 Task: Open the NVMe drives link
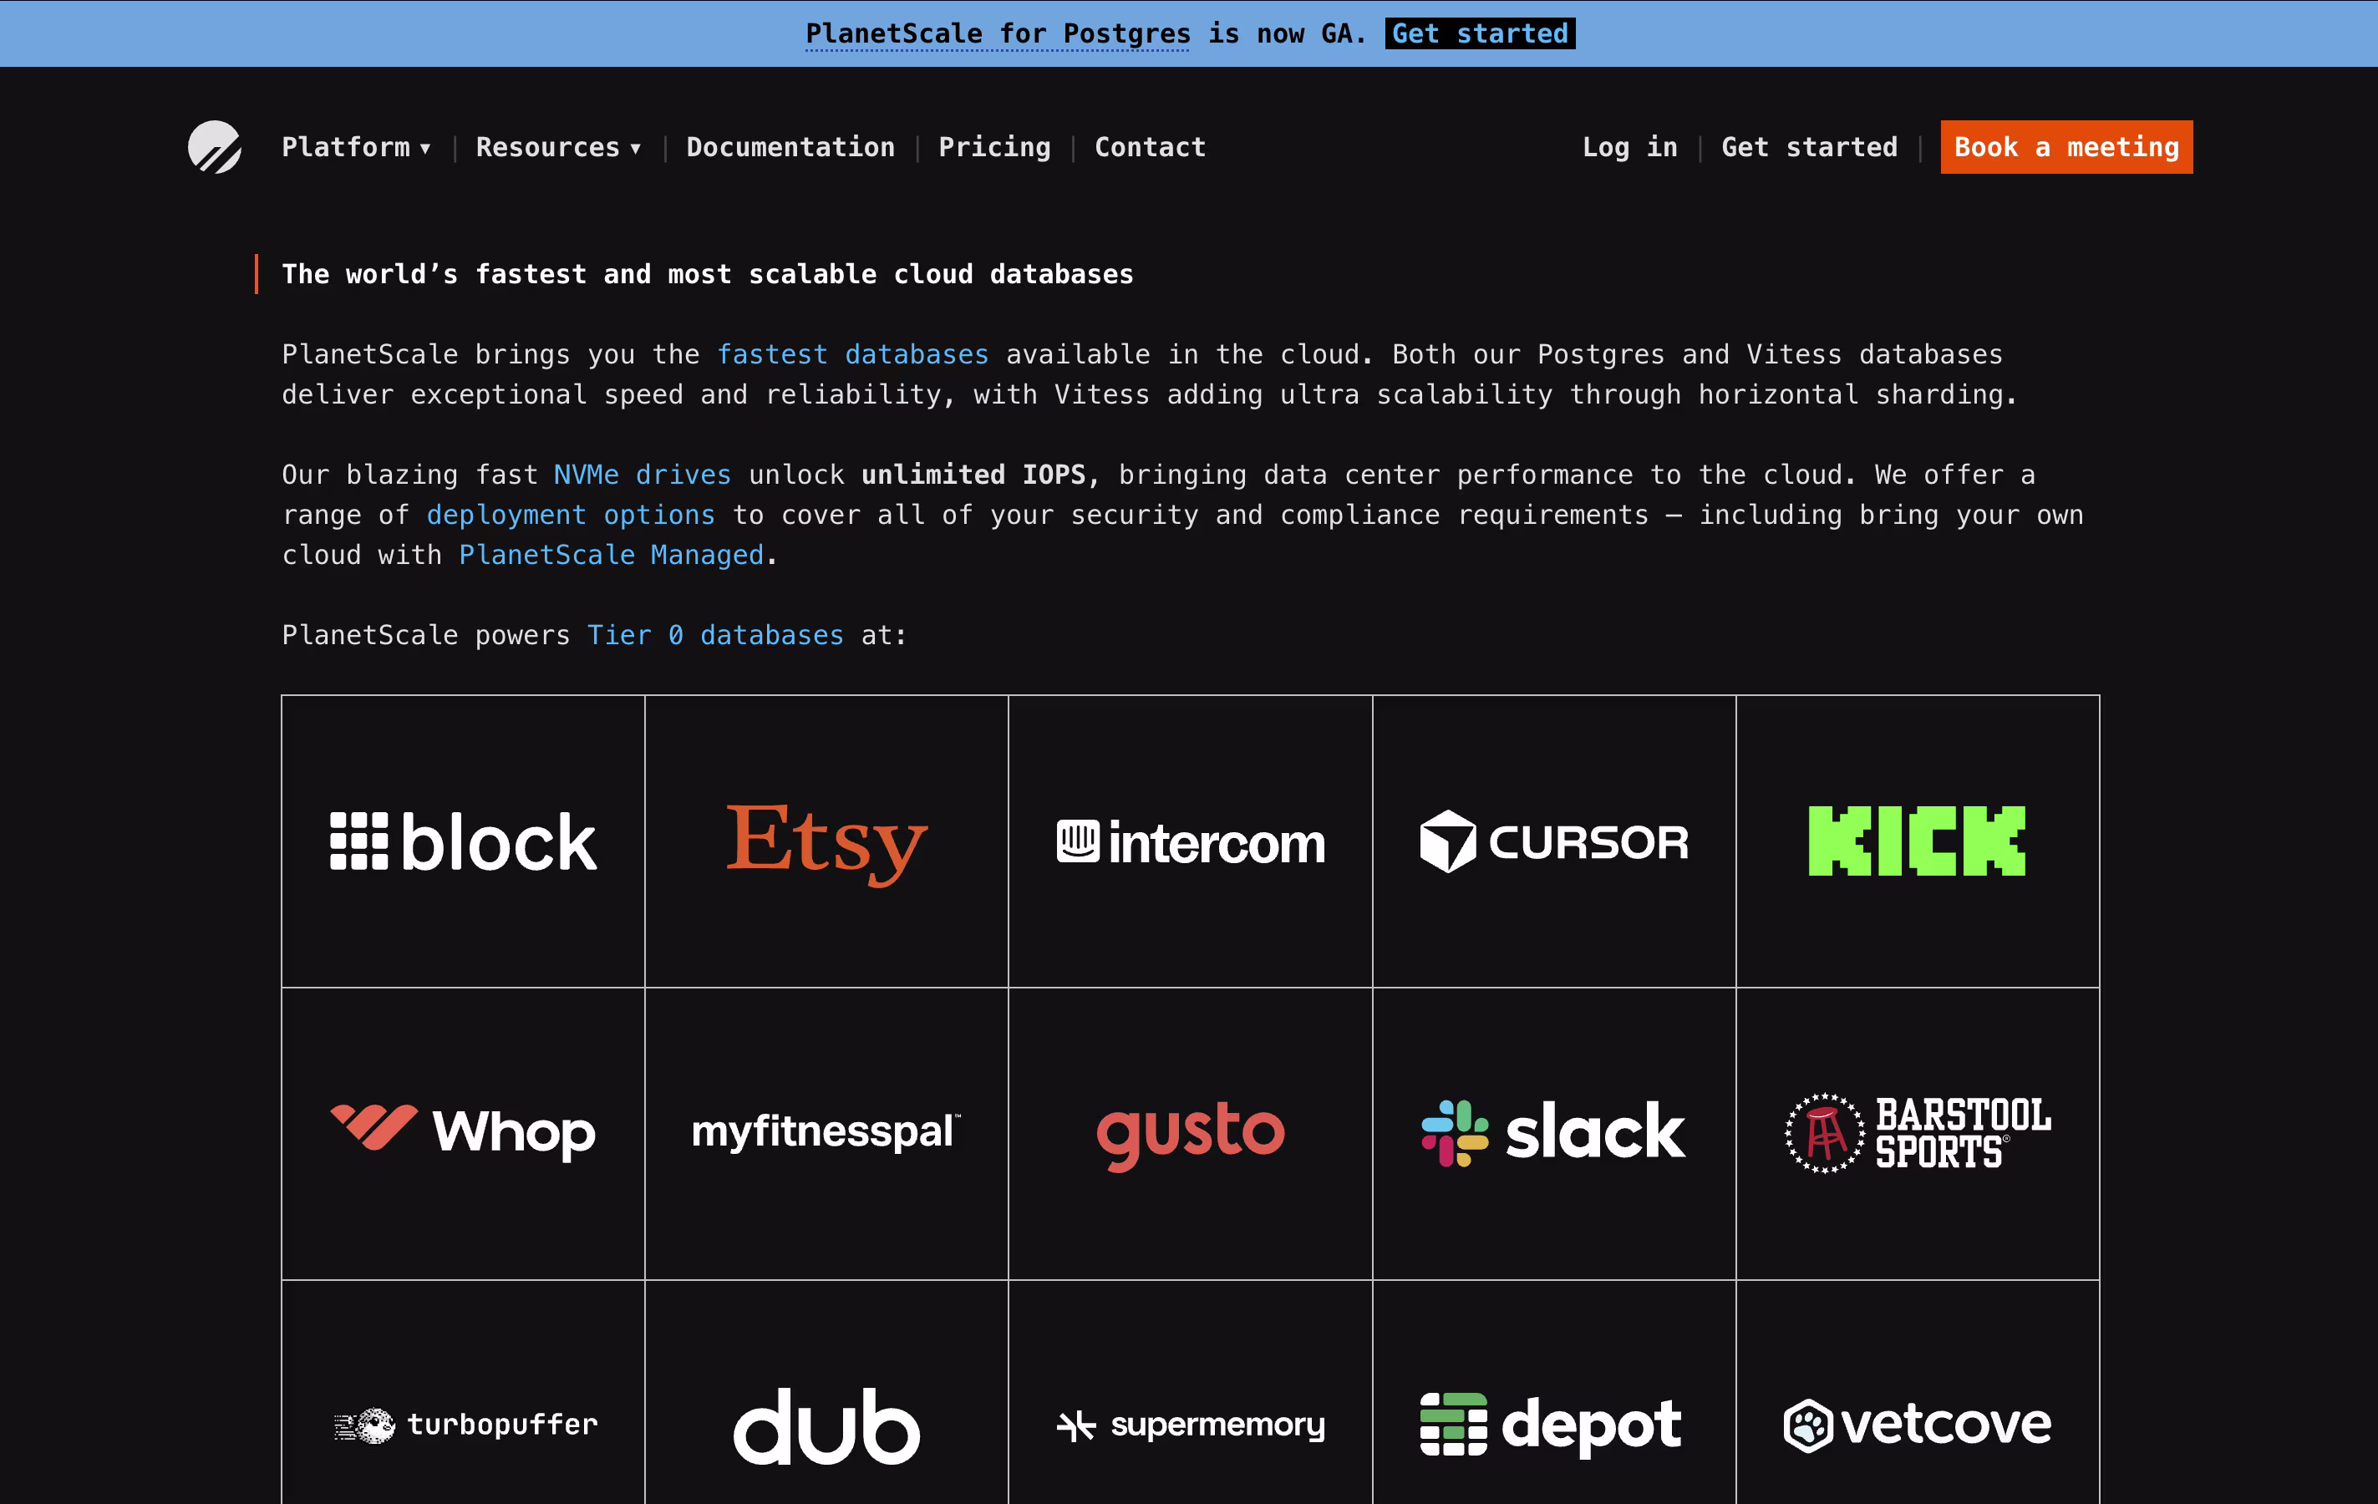pyautogui.click(x=642, y=475)
